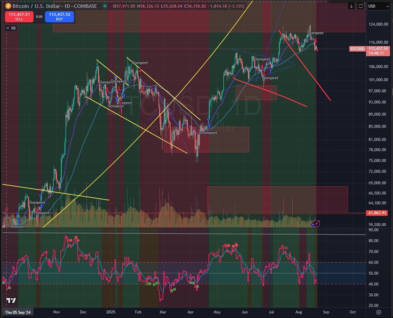The width and height of the screenshot is (393, 318).
Task: Click the 0.01 spread value
Action: point(39,17)
